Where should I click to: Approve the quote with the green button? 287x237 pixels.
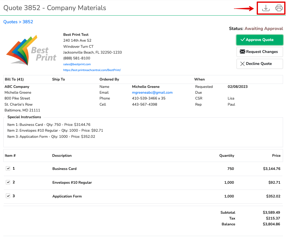(x=259, y=40)
